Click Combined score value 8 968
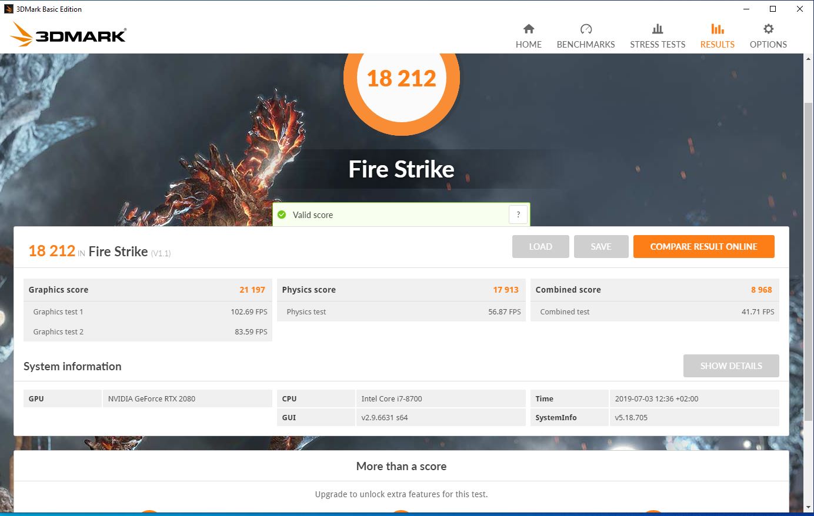 pyautogui.click(x=761, y=290)
